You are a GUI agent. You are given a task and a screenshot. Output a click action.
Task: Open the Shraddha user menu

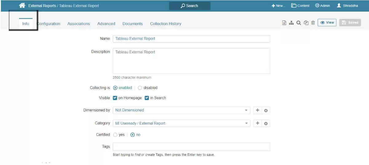click(x=347, y=6)
